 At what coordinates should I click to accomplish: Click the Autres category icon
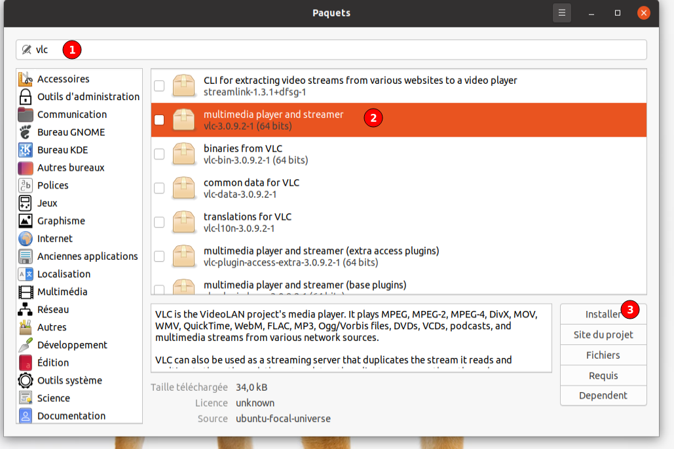click(26, 327)
